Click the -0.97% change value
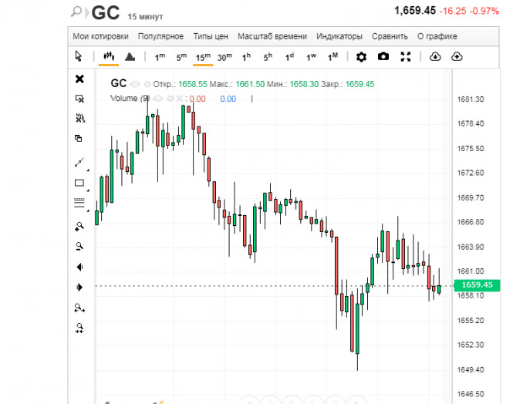This screenshot has height=404, width=513. point(484,11)
